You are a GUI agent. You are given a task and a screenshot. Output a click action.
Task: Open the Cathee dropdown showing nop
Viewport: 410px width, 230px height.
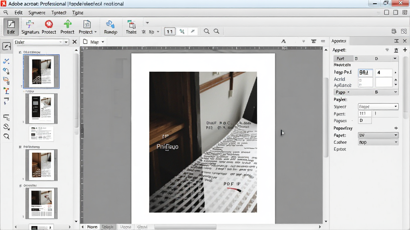(378, 142)
